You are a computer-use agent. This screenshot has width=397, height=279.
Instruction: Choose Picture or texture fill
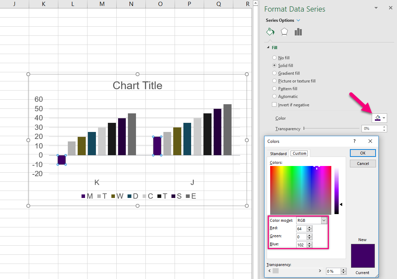tap(274, 81)
